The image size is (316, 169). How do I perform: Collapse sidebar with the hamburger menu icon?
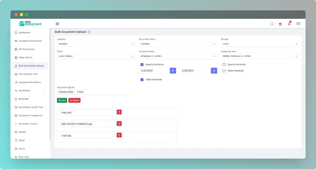(x=57, y=24)
